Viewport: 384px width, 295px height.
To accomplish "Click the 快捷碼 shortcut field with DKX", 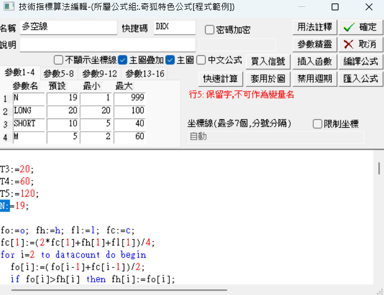I will point(174,27).
